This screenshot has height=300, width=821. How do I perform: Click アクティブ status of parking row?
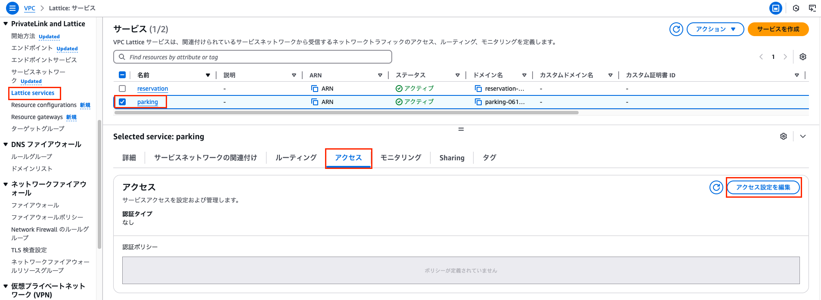(415, 102)
